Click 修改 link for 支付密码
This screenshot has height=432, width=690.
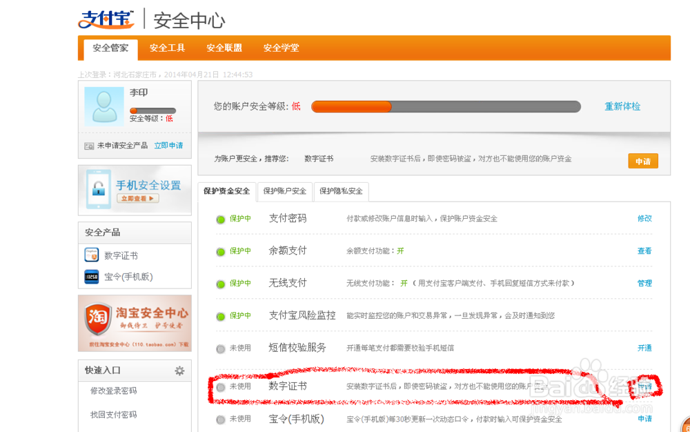tap(644, 219)
